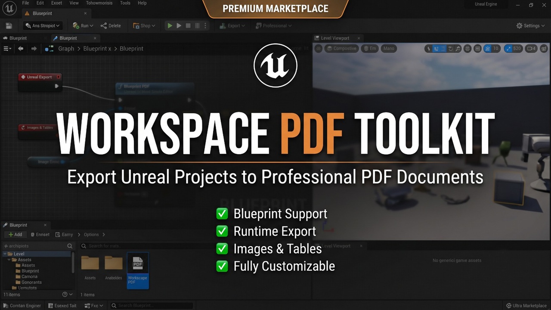Toggle the viewport magnet snap tool
This screenshot has height=310, width=551.
click(x=436, y=49)
